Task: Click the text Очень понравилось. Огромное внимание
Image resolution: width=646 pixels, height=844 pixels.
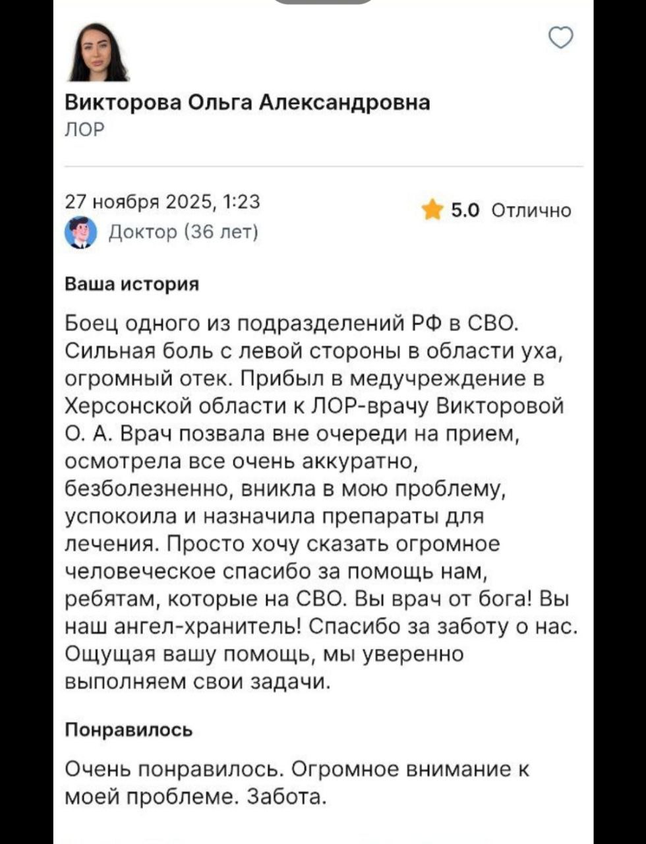Action: tap(297, 769)
